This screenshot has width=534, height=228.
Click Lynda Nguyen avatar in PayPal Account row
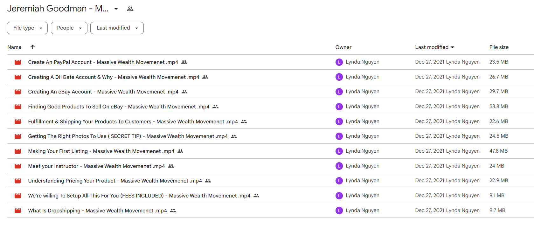click(339, 62)
